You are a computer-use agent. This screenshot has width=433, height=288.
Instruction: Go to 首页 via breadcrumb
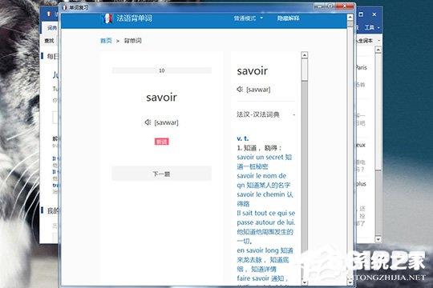click(106, 41)
